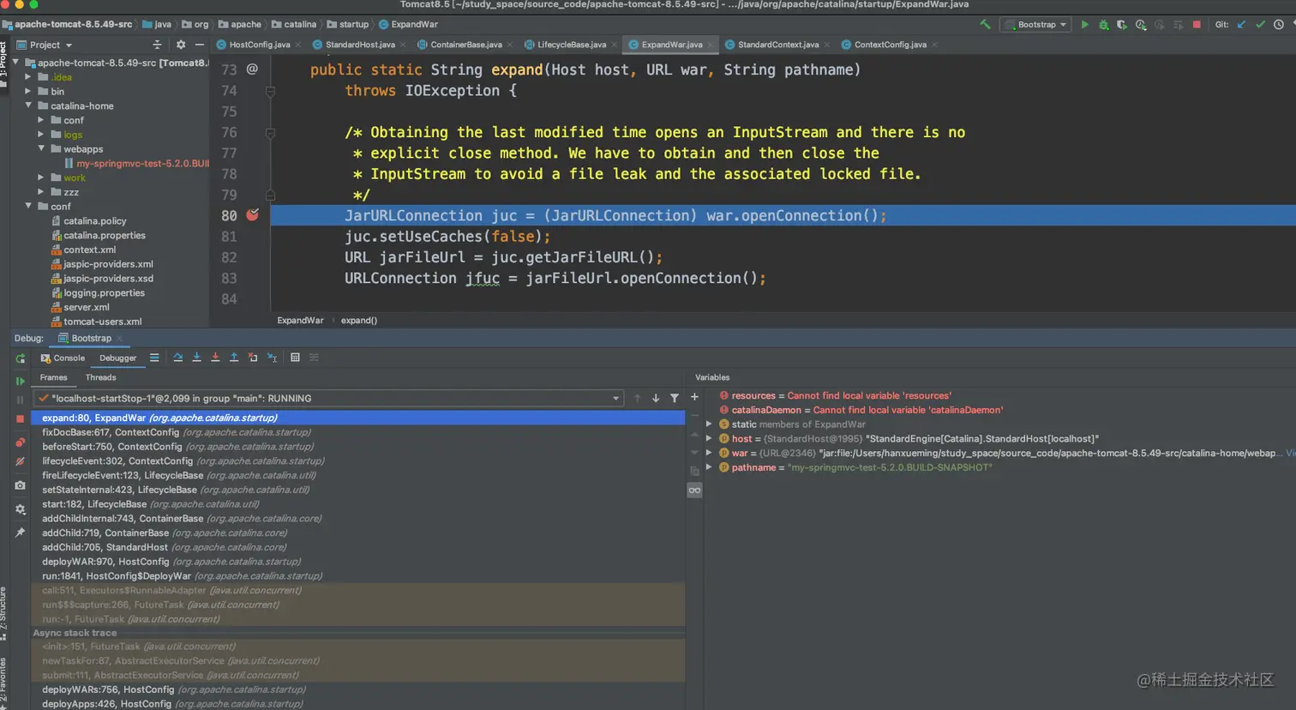Resume program in the debug sidebar
This screenshot has height=710, width=1296.
pos(21,381)
